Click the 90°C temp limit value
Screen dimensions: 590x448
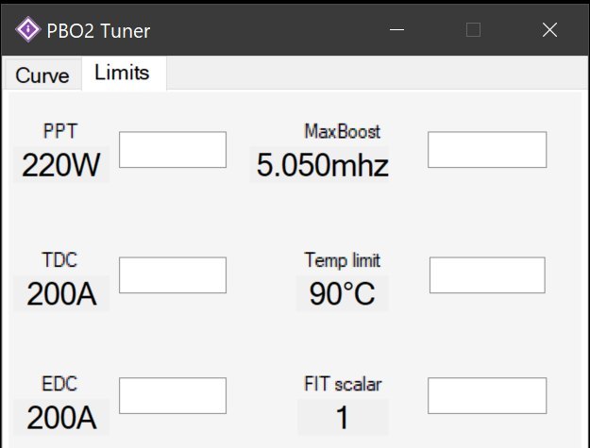(343, 293)
